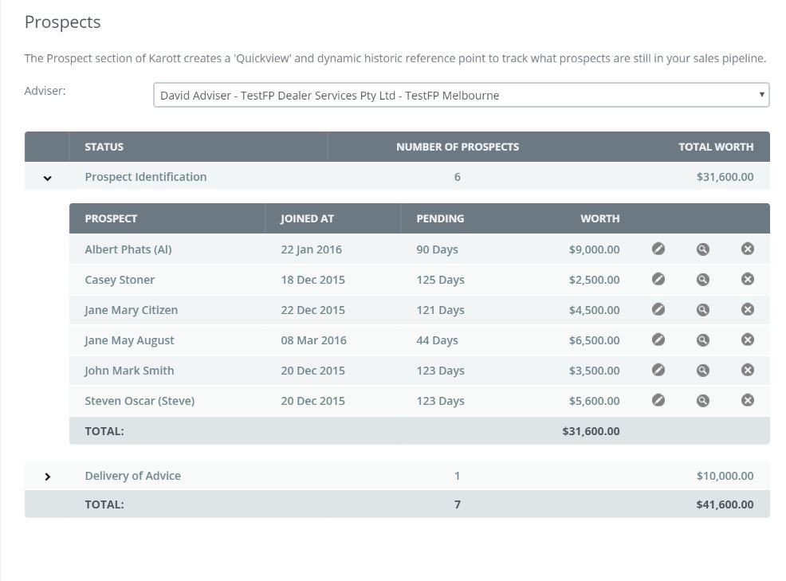The height and width of the screenshot is (581, 786).
Task: Click the Worth column header
Action: pos(599,218)
